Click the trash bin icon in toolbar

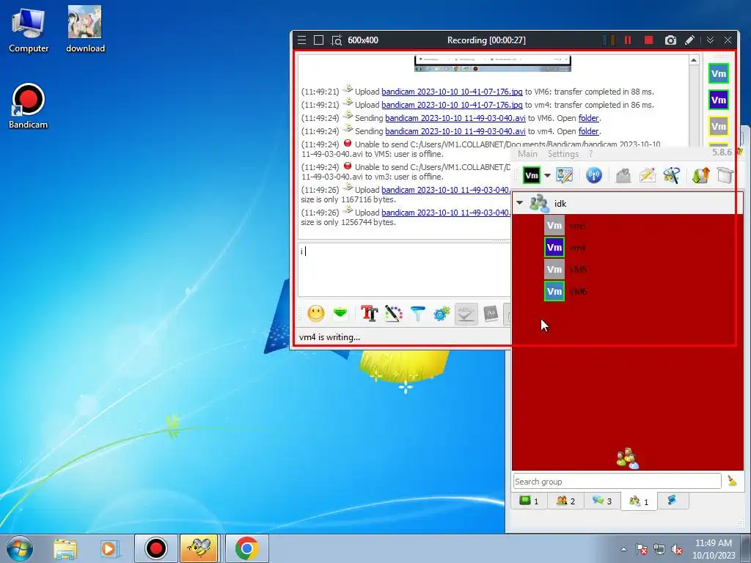pos(725,175)
